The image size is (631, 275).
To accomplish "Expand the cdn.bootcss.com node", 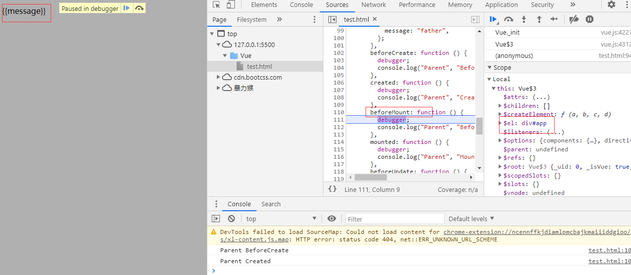I will tap(218, 77).
